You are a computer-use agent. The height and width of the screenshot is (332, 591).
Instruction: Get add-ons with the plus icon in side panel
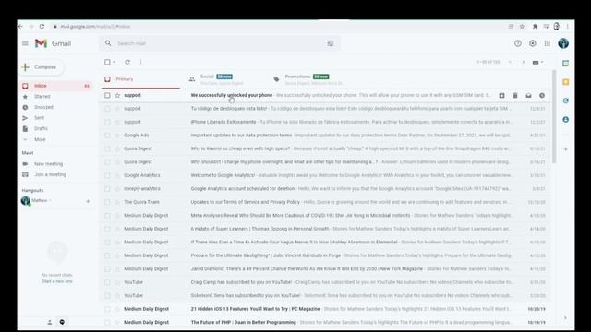(565, 149)
